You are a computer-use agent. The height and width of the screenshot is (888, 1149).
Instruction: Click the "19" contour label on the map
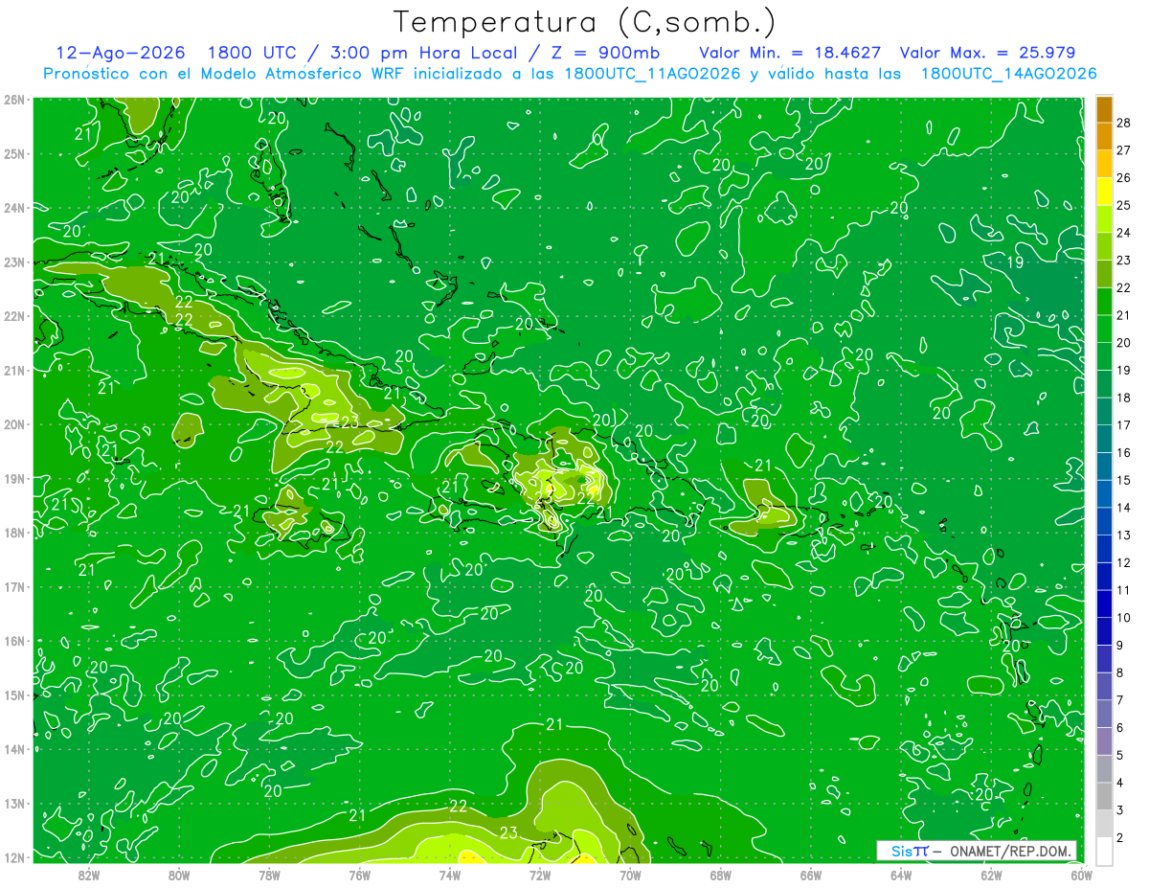1017,262
